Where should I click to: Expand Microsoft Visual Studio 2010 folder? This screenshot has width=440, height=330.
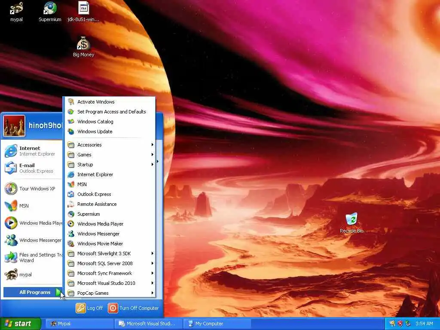click(110, 283)
